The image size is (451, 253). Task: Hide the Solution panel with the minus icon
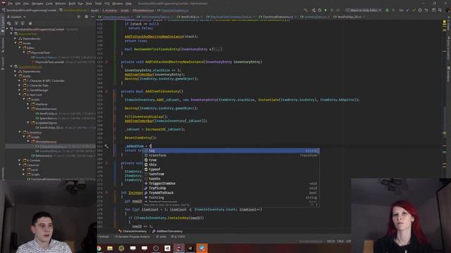point(92,17)
